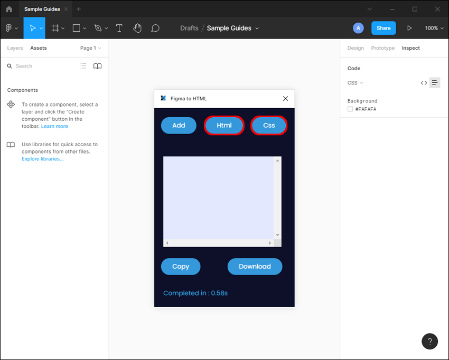
Task: Select the Text tool
Action: point(119,28)
